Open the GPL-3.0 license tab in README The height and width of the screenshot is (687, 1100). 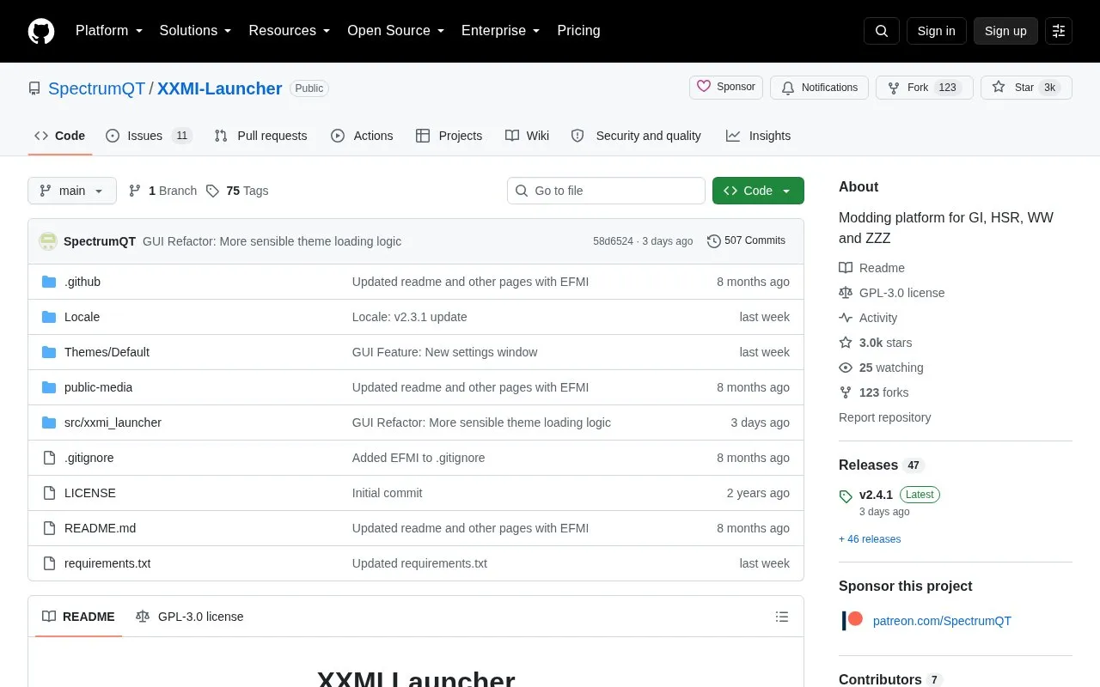pyautogui.click(x=190, y=617)
